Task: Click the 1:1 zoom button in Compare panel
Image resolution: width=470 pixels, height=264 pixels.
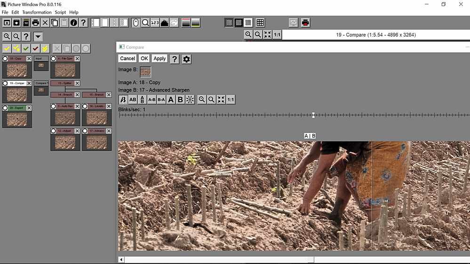Action: [x=231, y=100]
